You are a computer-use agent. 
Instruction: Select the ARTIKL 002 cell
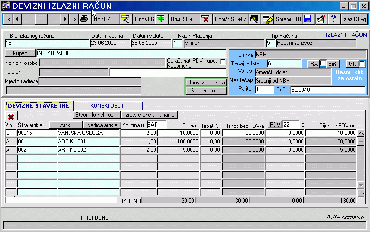coord(89,150)
